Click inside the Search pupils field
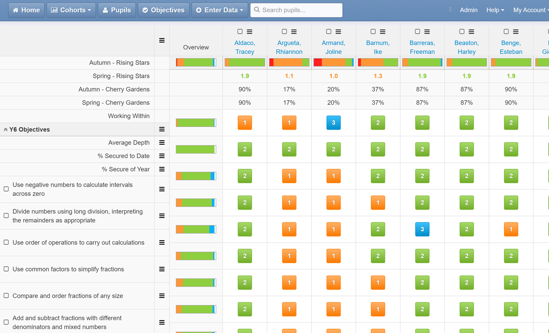This screenshot has height=333, width=549. 296,10
